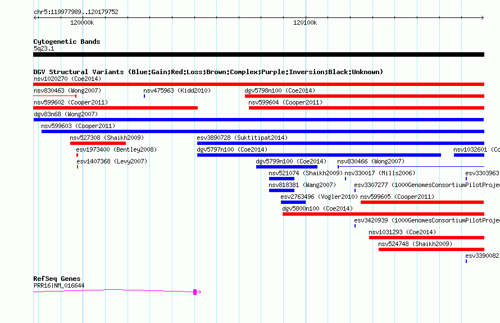Select the dgv83n68 (Wong2007) gain bar
500x323 pixels.
(258, 120)
